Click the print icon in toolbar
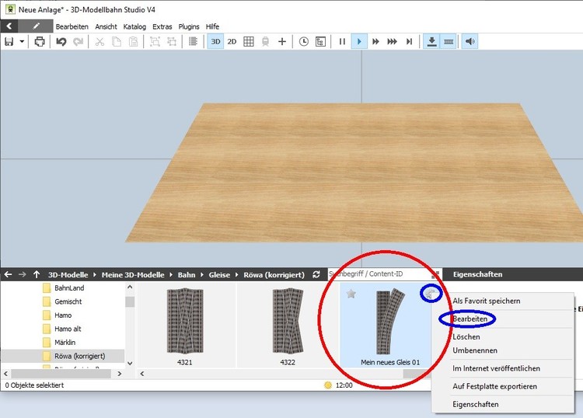Screen dimensions: 583x418 [39, 41]
